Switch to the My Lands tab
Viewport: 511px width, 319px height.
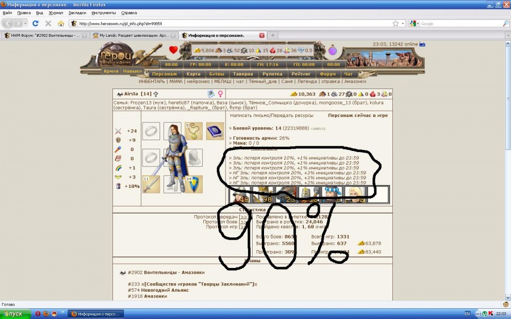[x=133, y=35]
